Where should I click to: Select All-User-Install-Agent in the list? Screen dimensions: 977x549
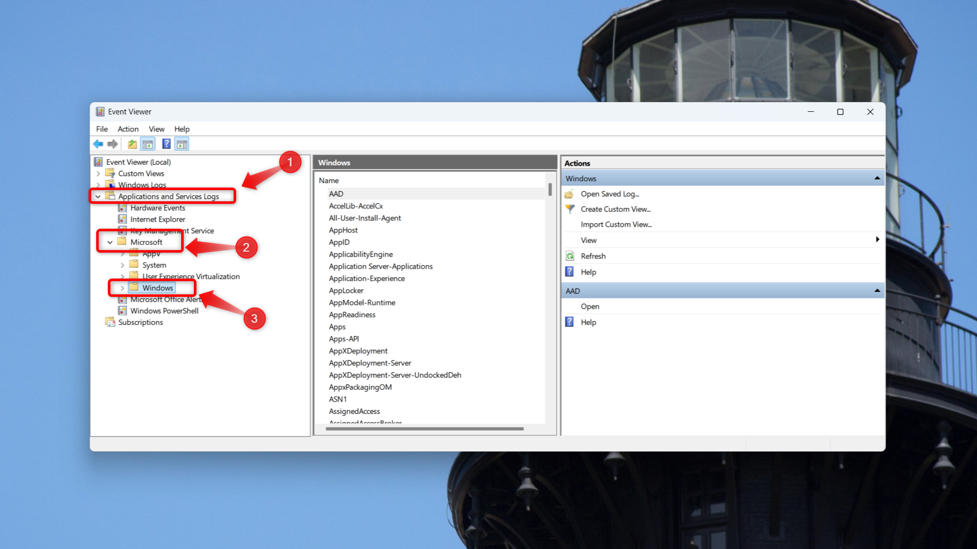point(364,218)
